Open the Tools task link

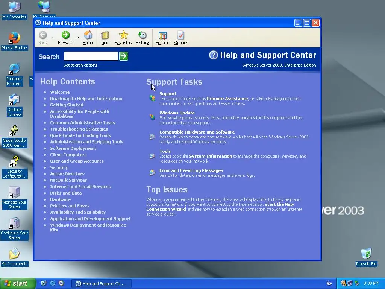pos(165,151)
